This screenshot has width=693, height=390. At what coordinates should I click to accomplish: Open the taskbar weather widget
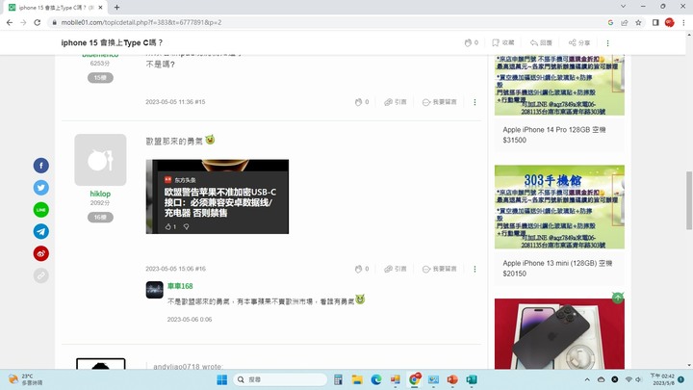(26, 379)
